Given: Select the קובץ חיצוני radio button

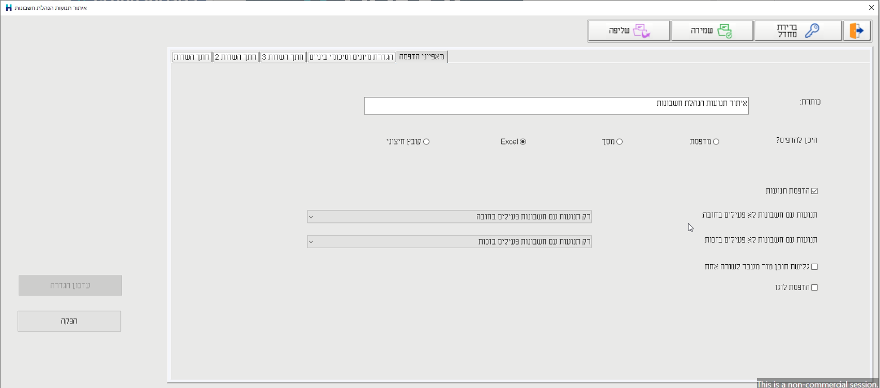Looking at the screenshot, I should tap(426, 142).
